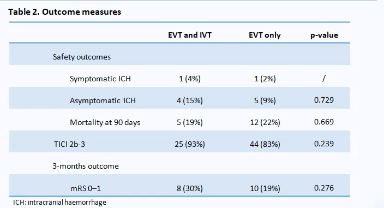
Task: Select the Mortality at 90 days label
Action: (x=105, y=122)
